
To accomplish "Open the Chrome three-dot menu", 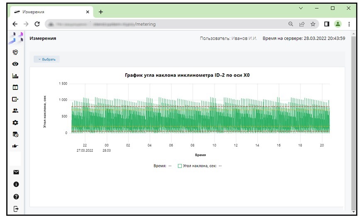I will (x=349, y=24).
